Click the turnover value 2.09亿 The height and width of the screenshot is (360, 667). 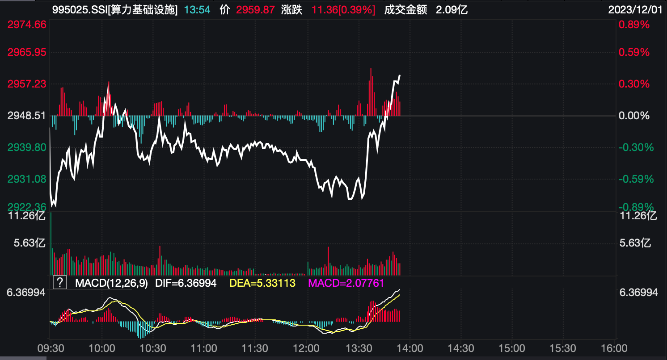pos(452,10)
